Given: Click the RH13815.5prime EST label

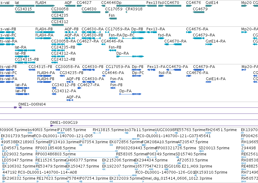Looking at the screenshot, I should click(x=108, y=130).
